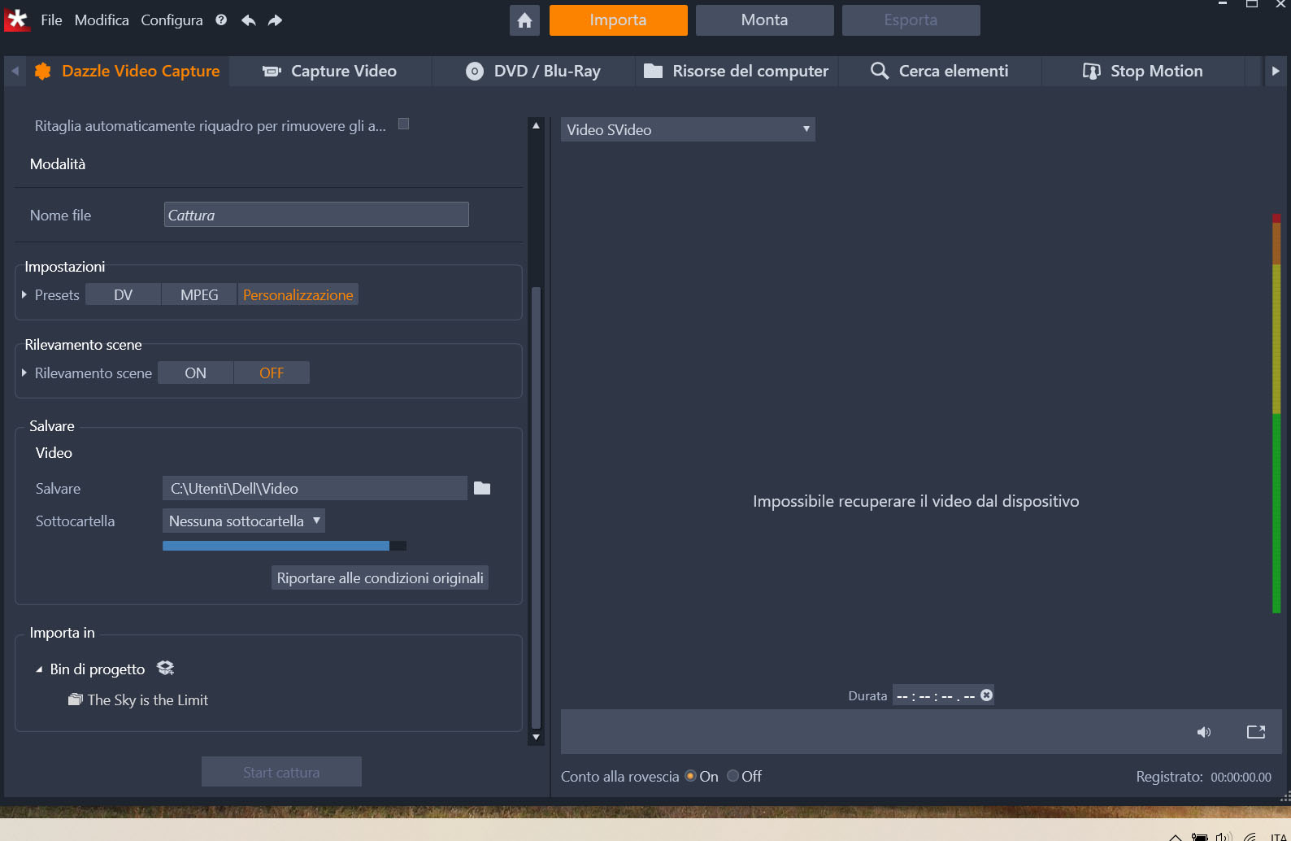1291x841 pixels.
Task: Click the Pinnacle Studio logo icon
Action: pos(17,20)
